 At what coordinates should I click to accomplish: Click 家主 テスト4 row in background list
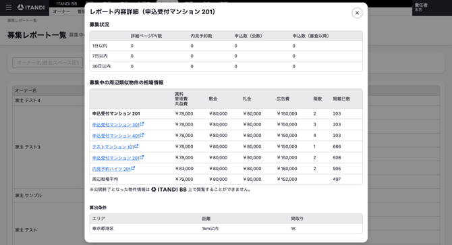tap(28, 101)
